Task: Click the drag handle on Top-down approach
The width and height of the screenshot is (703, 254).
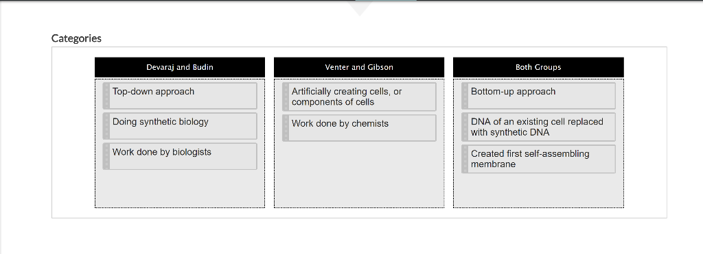Action: 106,96
